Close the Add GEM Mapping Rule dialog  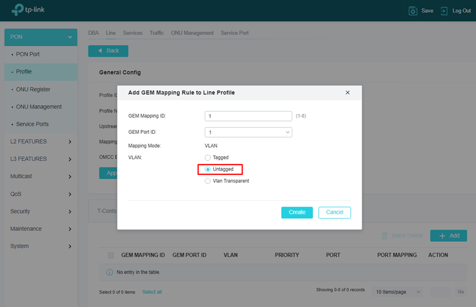coord(347,93)
